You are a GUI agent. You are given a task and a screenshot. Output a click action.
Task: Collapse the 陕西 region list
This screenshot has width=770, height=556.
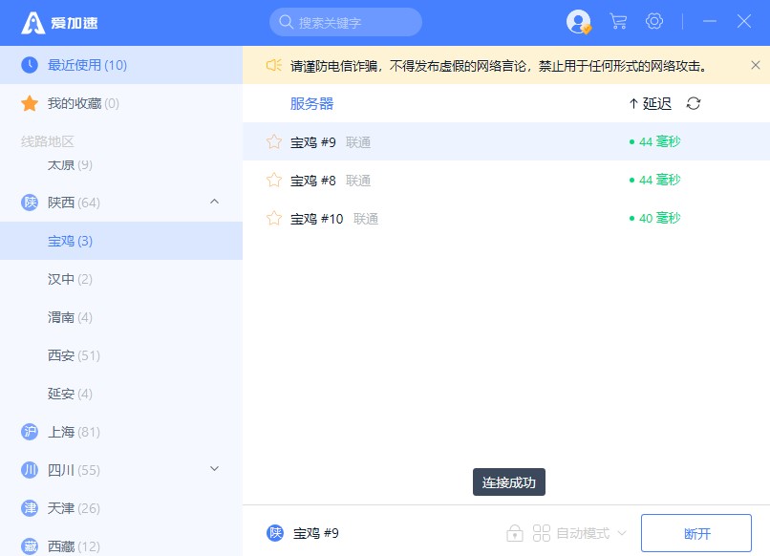coord(214,202)
